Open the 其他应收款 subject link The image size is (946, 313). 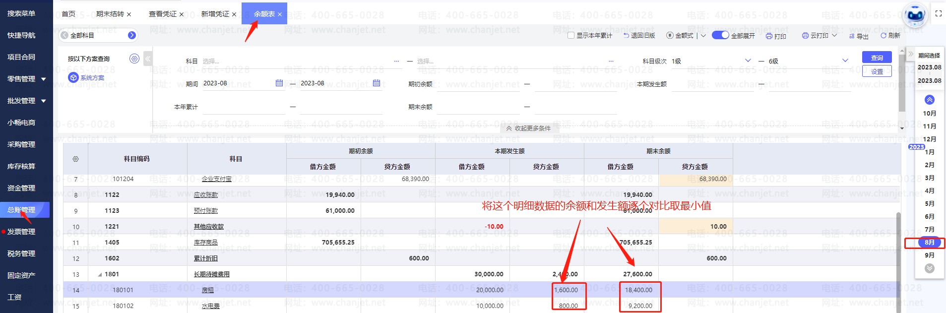[209, 227]
